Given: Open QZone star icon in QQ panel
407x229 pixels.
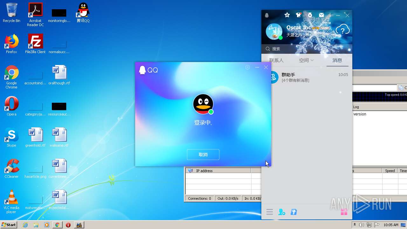Looking at the screenshot, I should click(287, 15).
